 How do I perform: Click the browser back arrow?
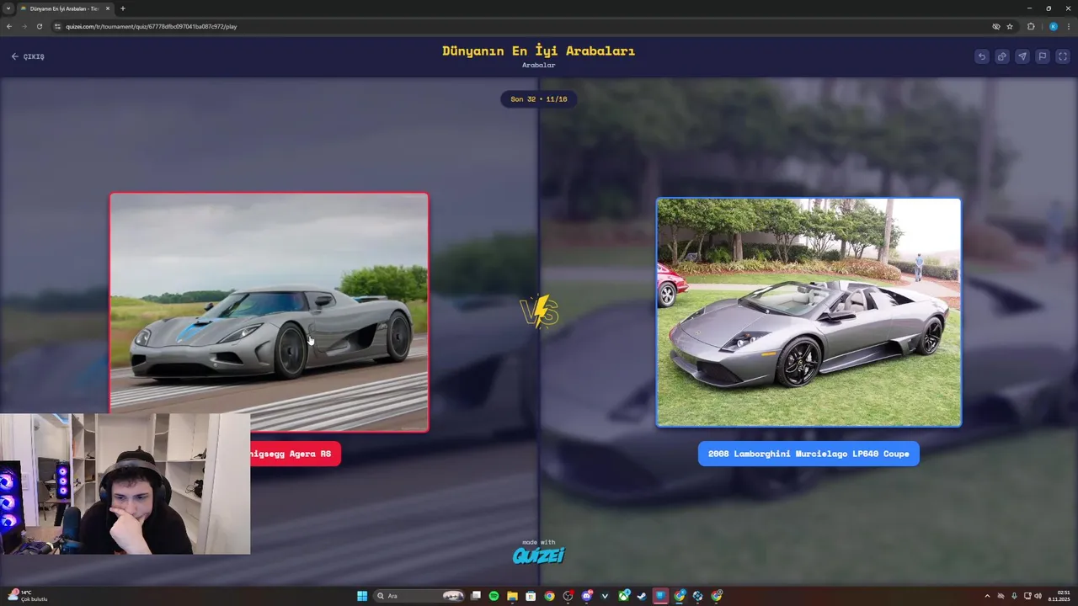tap(9, 26)
